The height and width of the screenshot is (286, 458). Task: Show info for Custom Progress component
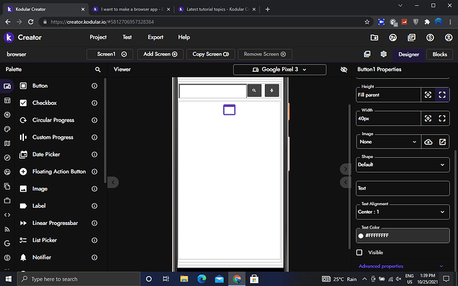94,137
